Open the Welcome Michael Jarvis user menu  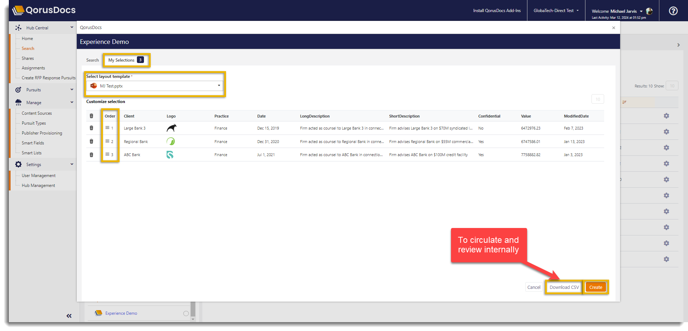[x=617, y=11]
